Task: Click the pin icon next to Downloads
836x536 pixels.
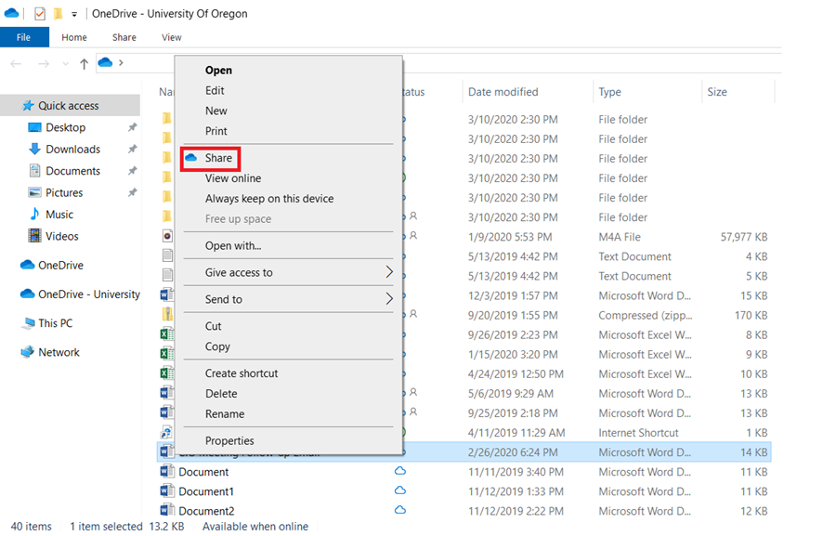Action: click(132, 150)
